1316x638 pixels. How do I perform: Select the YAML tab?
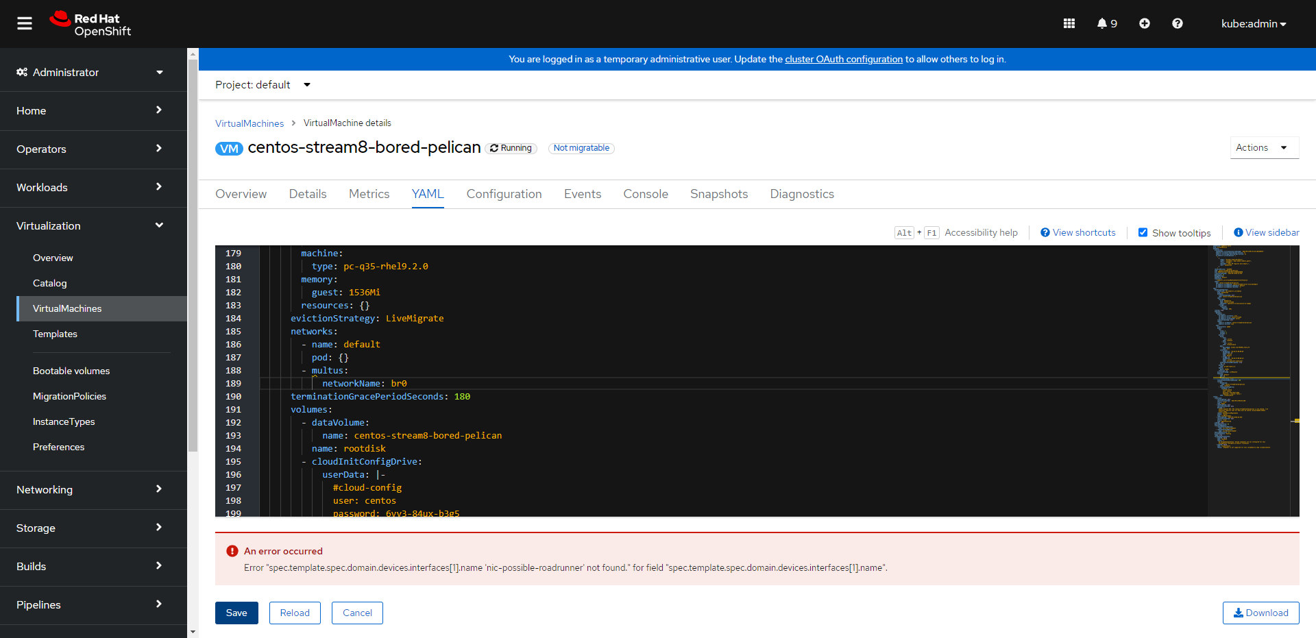428,194
